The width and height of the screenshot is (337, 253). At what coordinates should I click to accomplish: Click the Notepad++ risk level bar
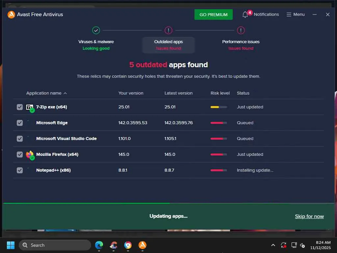219,170
